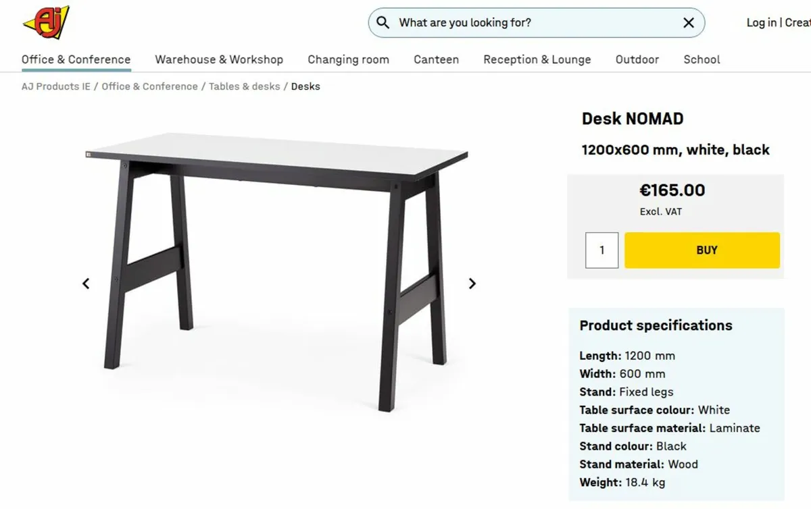Click the left carousel arrow on product image
The image size is (811, 509).
pyautogui.click(x=86, y=284)
